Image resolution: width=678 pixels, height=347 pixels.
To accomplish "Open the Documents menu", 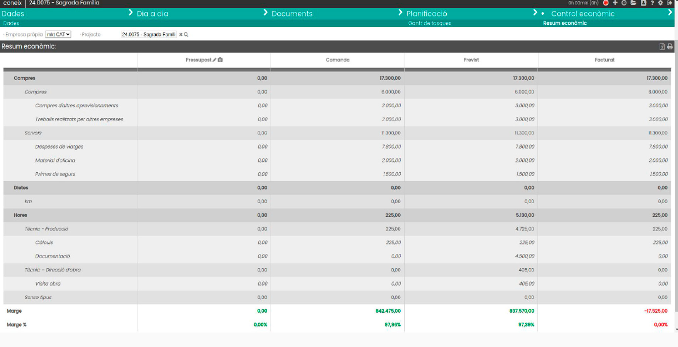I will point(292,14).
